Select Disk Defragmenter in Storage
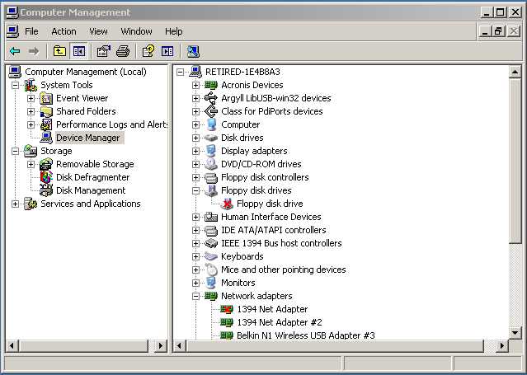The width and height of the screenshot is (527, 375). coord(92,177)
